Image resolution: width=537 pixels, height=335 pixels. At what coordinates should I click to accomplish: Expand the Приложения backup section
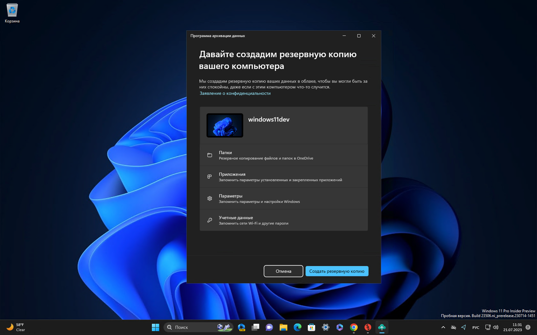[284, 177]
